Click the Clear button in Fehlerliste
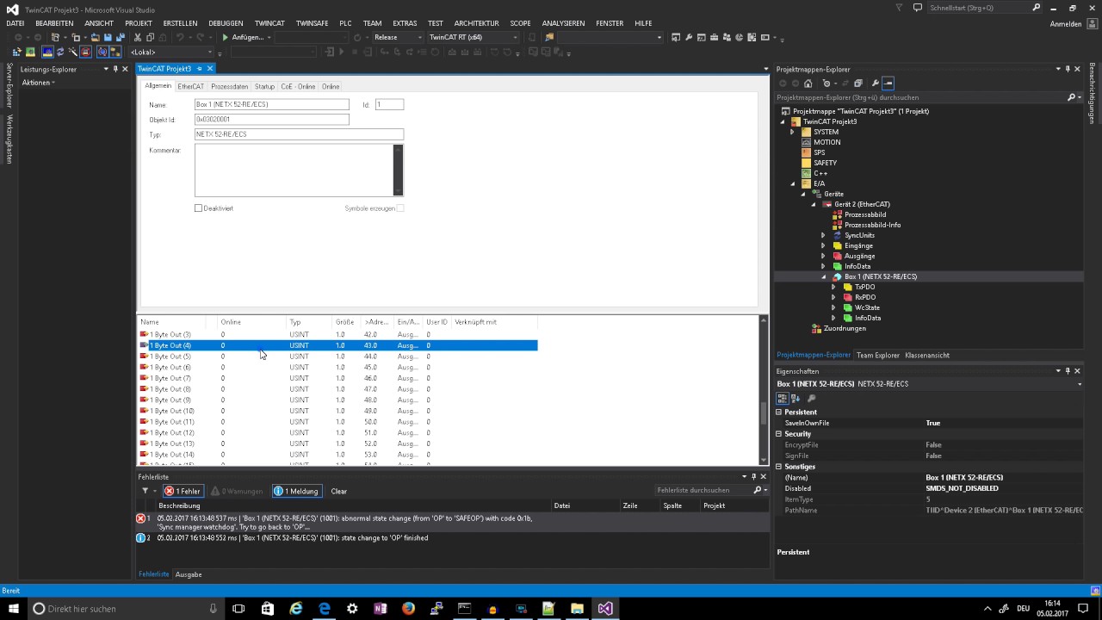This screenshot has width=1102, height=620. point(339,491)
